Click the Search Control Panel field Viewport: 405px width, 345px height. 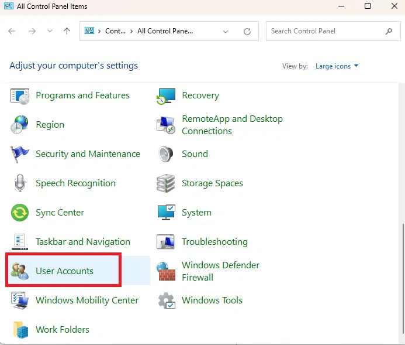(x=324, y=31)
